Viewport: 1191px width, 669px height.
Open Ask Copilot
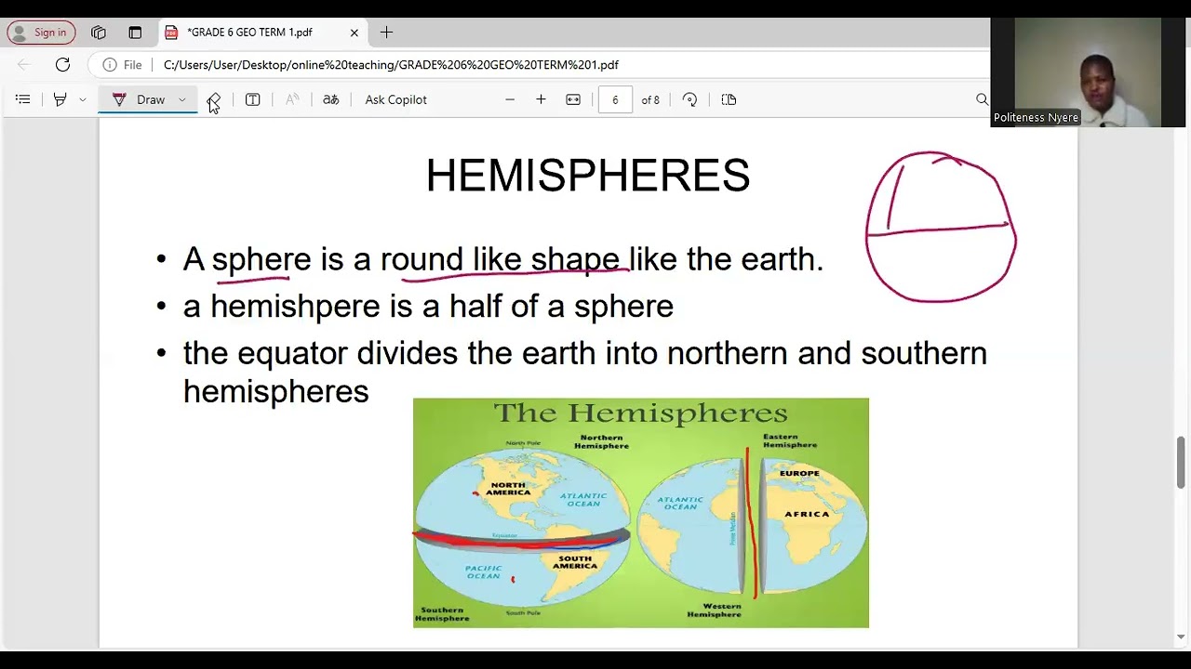395,99
